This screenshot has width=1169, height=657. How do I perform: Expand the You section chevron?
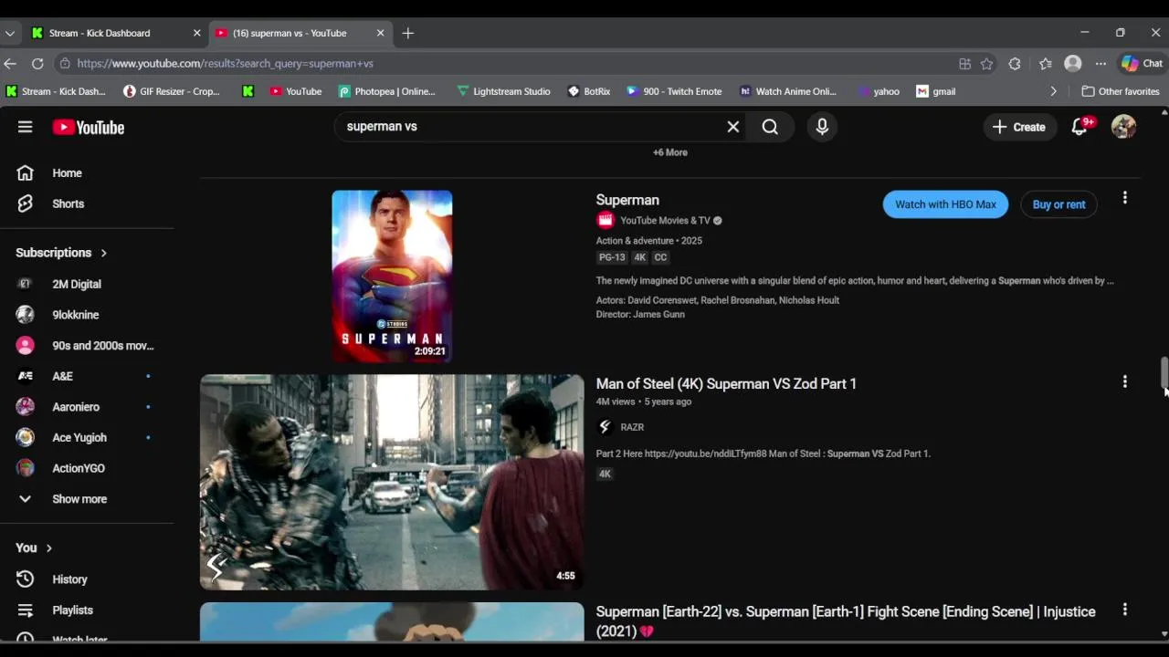click(x=49, y=547)
